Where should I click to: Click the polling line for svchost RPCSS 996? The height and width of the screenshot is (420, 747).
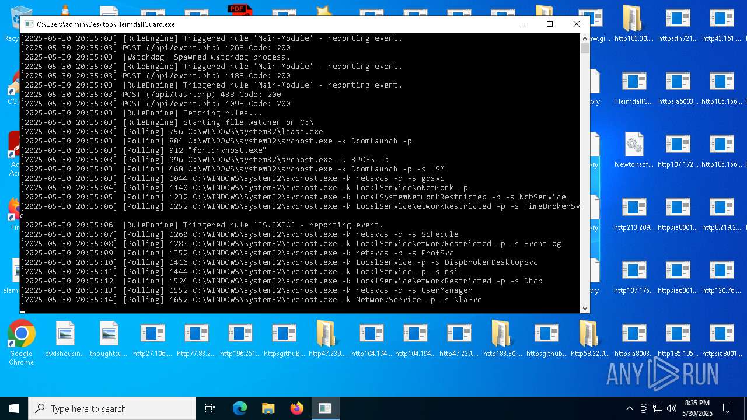tap(204, 160)
